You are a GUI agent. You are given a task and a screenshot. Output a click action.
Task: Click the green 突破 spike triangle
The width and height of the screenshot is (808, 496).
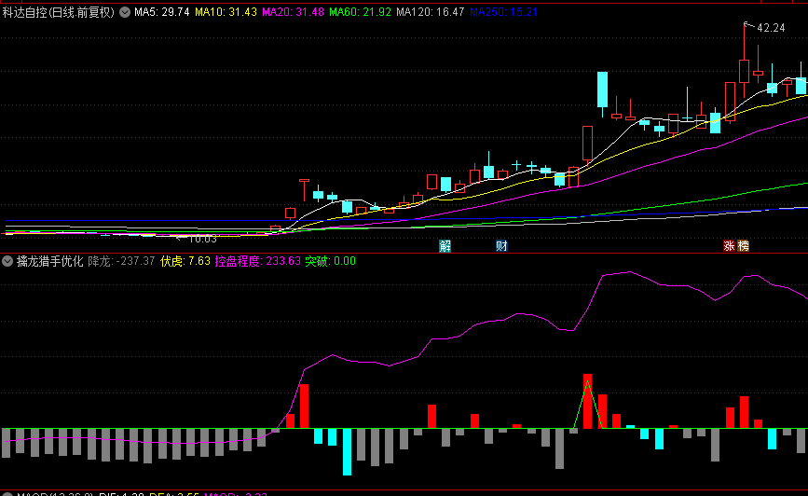[x=588, y=406]
